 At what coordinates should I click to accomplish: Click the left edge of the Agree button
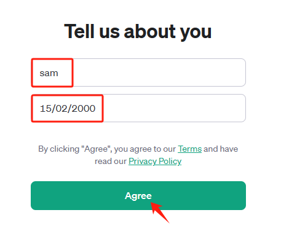34,195
